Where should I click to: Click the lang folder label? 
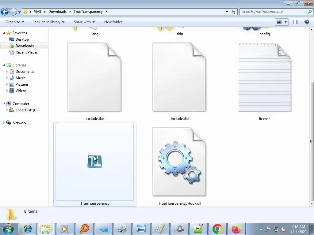click(x=95, y=34)
